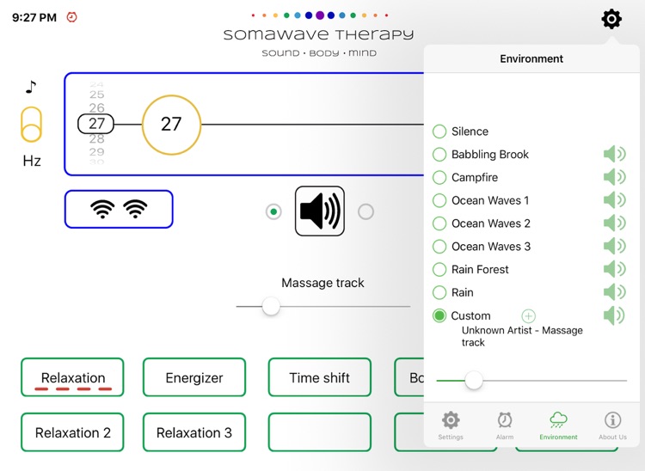
Task: Select Rain Forest radio button
Action: pyautogui.click(x=439, y=270)
